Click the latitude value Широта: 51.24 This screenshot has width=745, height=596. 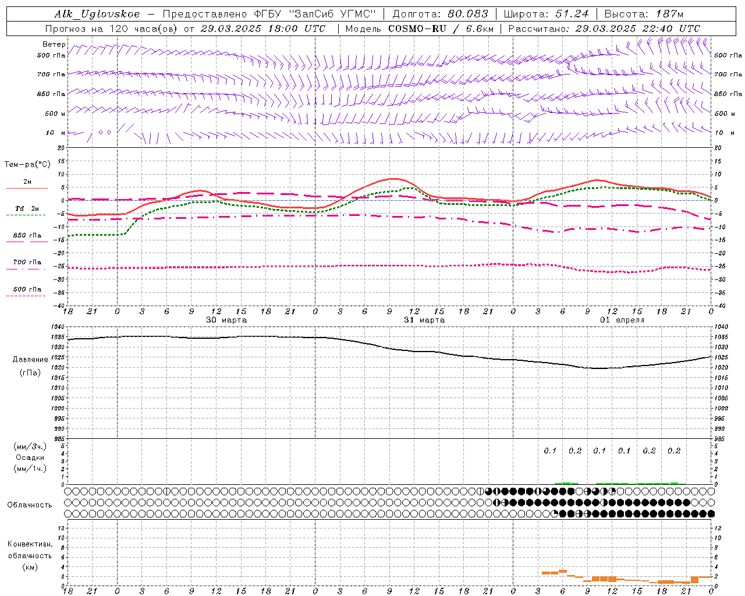click(x=546, y=14)
